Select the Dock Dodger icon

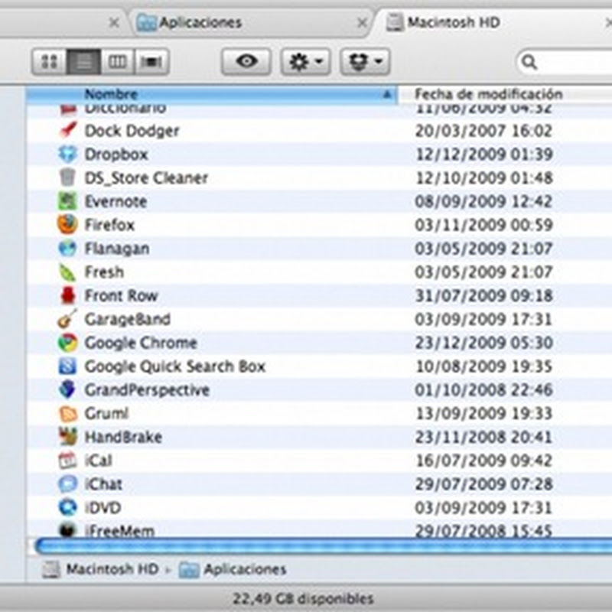coord(67,130)
